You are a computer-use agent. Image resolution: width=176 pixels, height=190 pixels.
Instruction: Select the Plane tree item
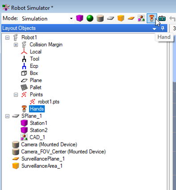(36, 80)
